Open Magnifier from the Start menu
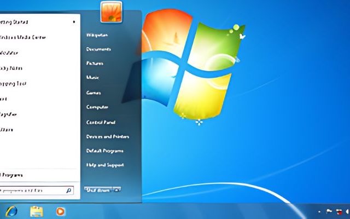 (8, 114)
